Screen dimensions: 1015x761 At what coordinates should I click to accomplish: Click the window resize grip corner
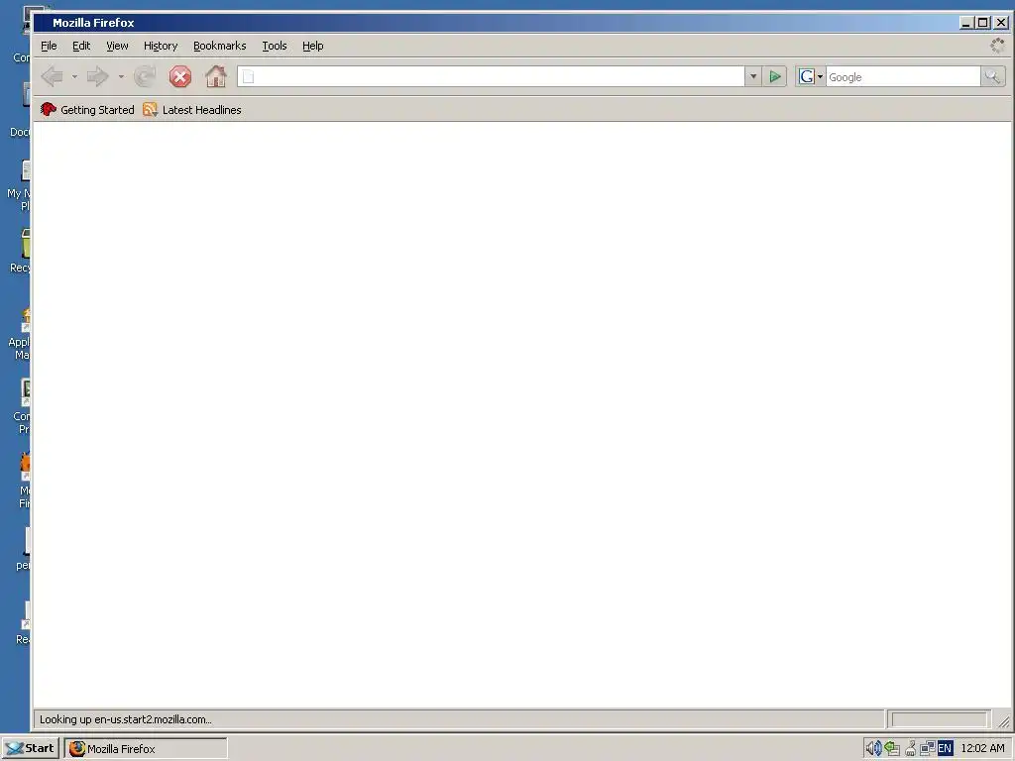click(x=1004, y=721)
